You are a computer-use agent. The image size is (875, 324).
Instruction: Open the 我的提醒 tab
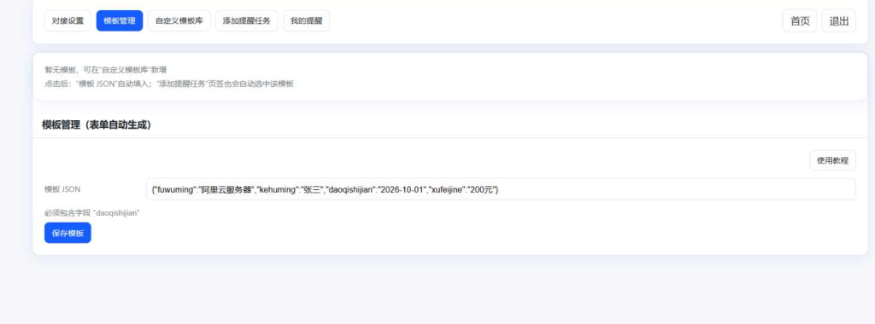click(307, 21)
